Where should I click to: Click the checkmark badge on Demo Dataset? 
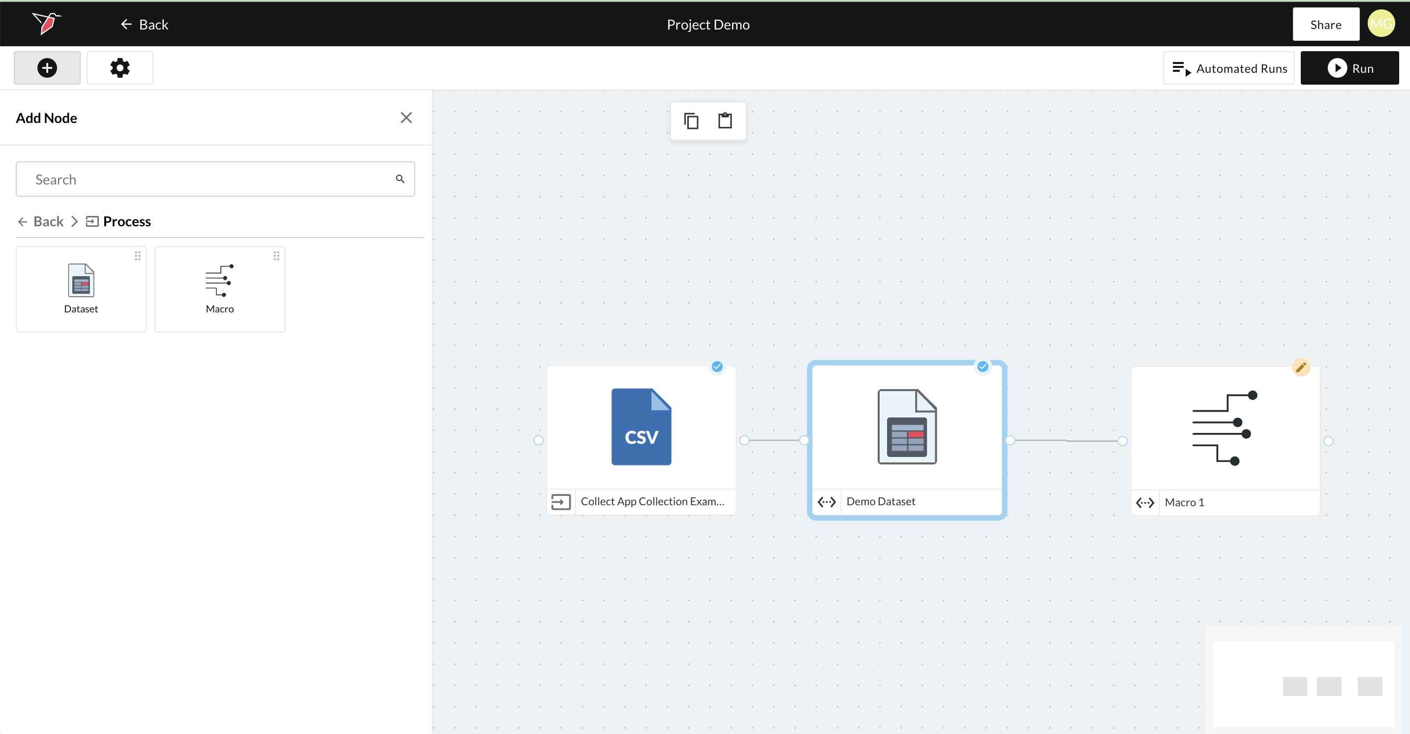tap(983, 367)
